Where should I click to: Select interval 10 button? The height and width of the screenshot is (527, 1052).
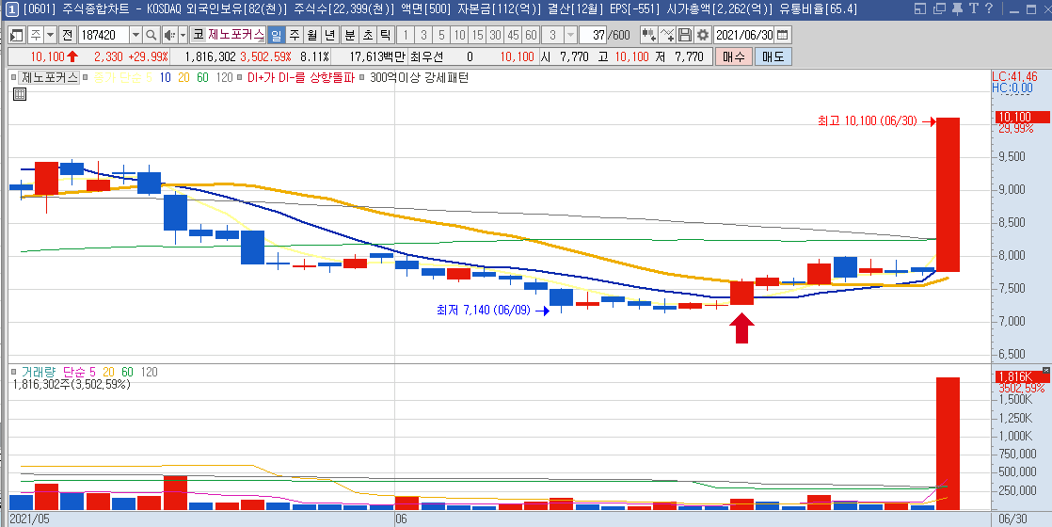click(x=459, y=35)
